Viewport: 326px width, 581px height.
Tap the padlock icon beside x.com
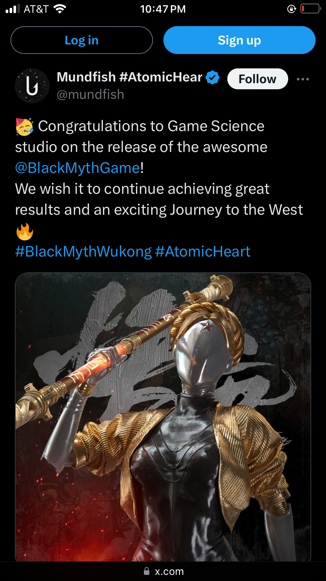coord(146,571)
